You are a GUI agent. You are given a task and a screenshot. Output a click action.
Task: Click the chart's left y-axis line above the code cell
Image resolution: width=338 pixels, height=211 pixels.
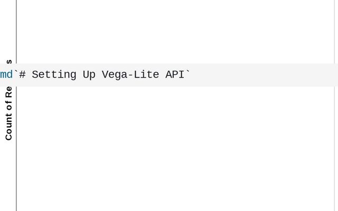coord(16,32)
